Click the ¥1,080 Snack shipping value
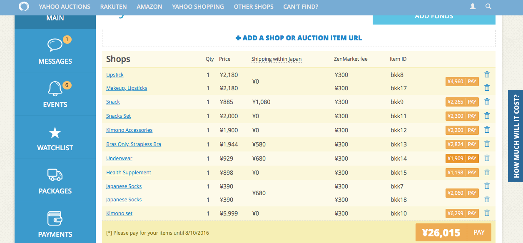The image size is (523, 243). [x=261, y=102]
